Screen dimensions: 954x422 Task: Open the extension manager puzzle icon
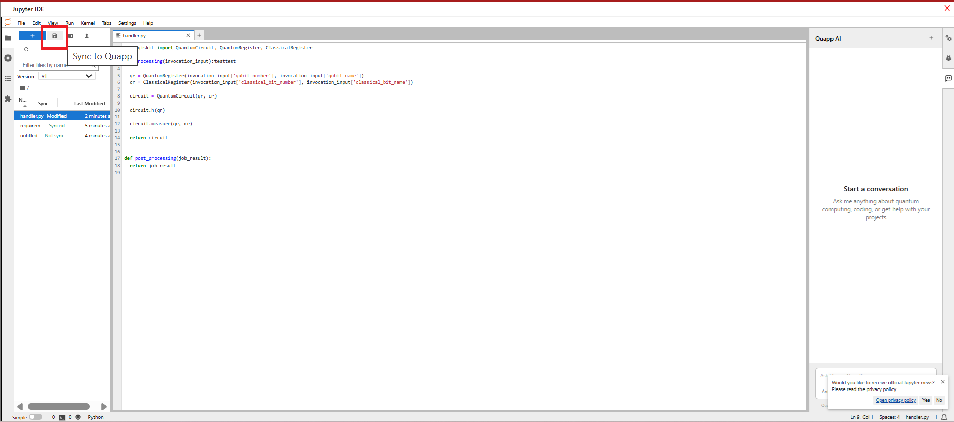coord(8,99)
